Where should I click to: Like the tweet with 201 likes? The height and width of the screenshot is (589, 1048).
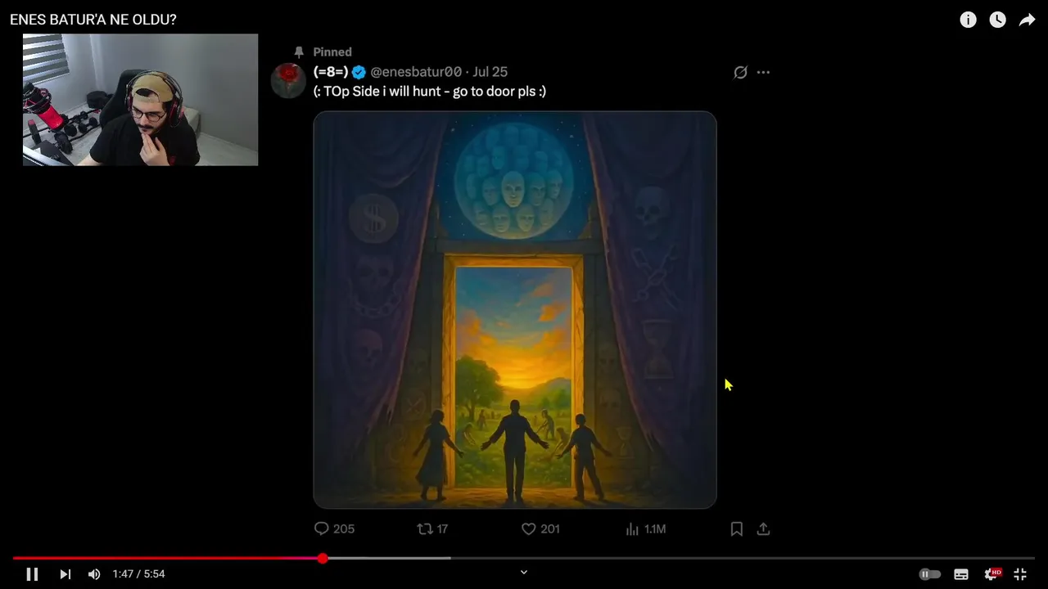(x=540, y=529)
